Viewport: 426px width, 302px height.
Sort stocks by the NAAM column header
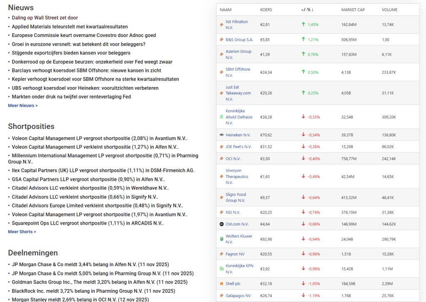pyautogui.click(x=225, y=10)
